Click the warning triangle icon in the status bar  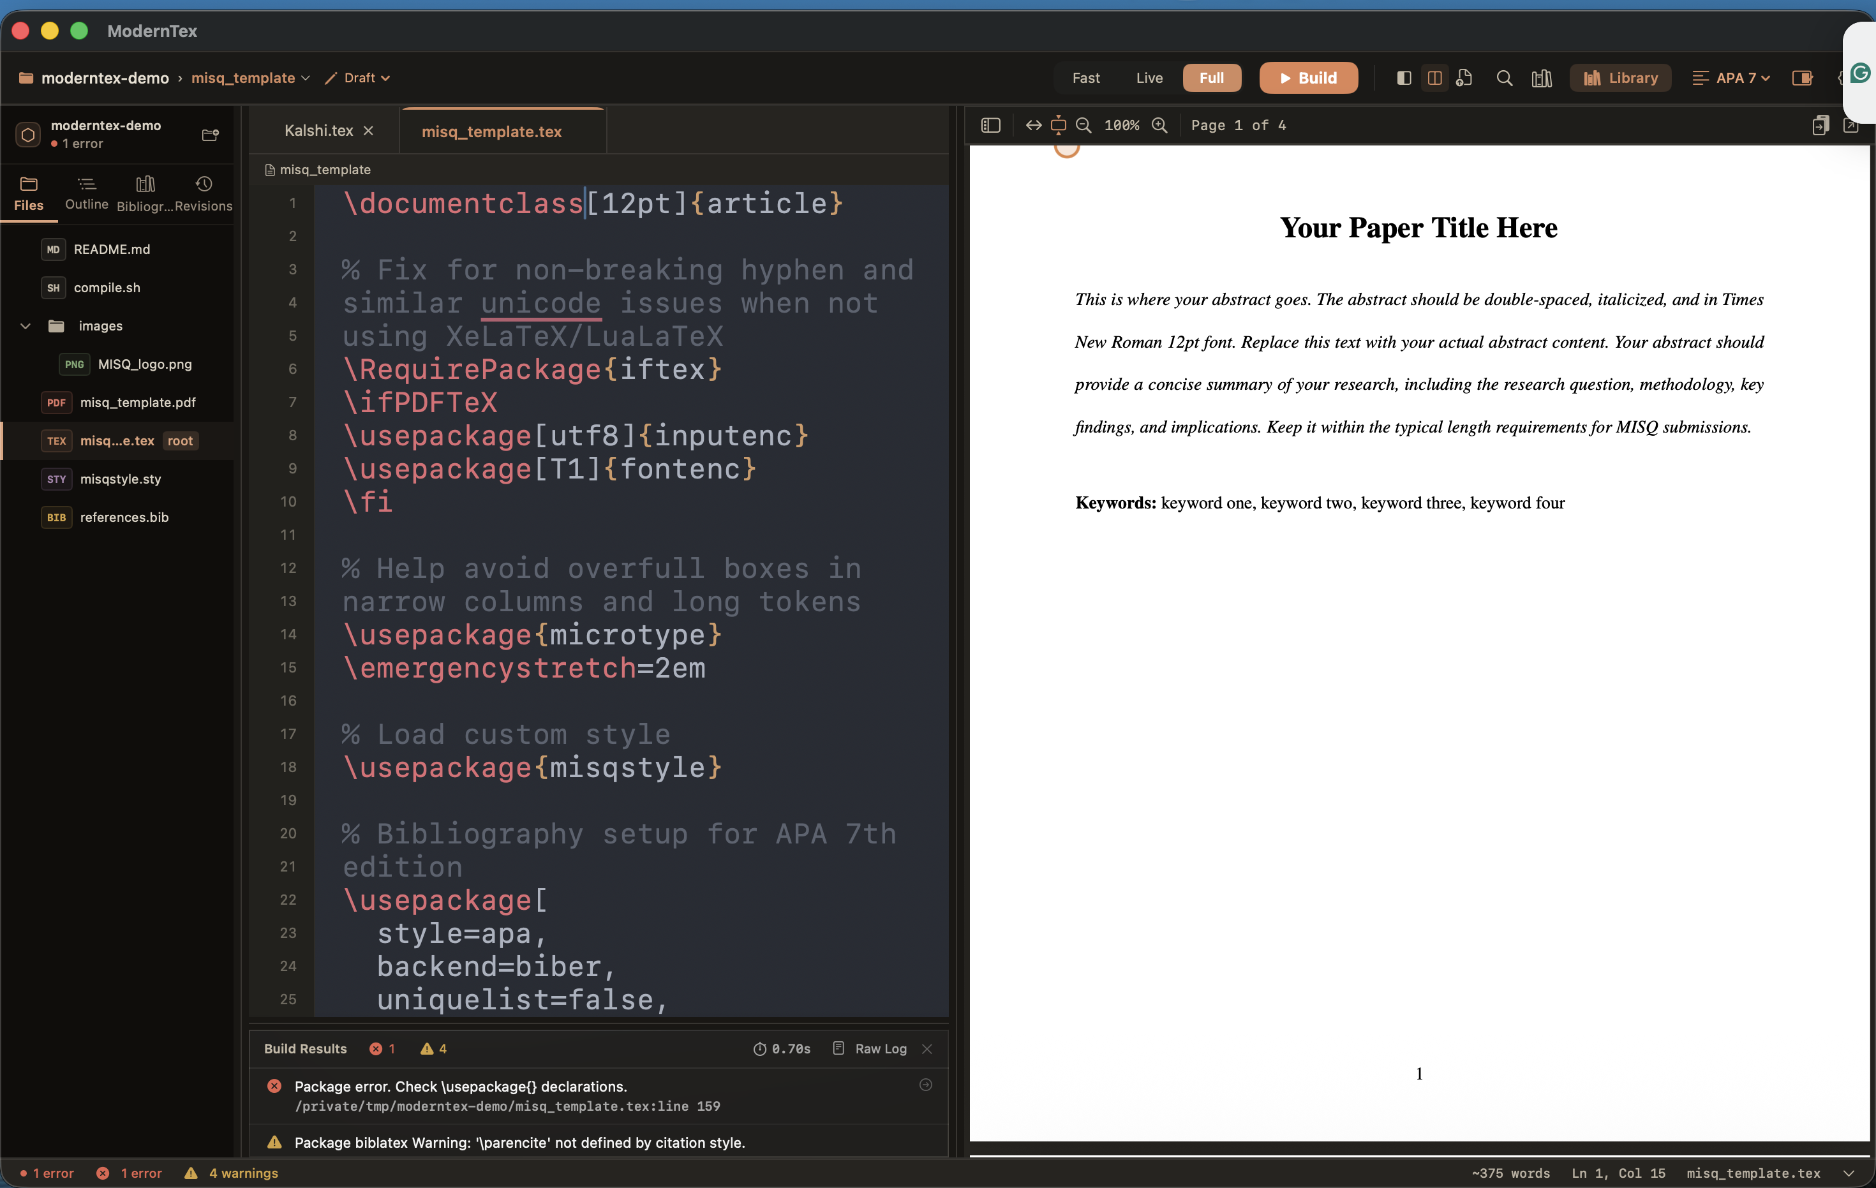(x=191, y=1173)
